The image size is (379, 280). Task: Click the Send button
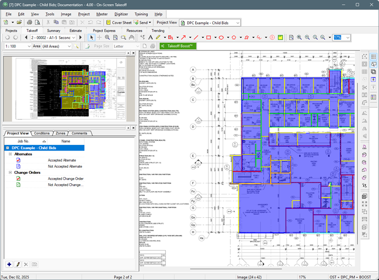coord(141,22)
